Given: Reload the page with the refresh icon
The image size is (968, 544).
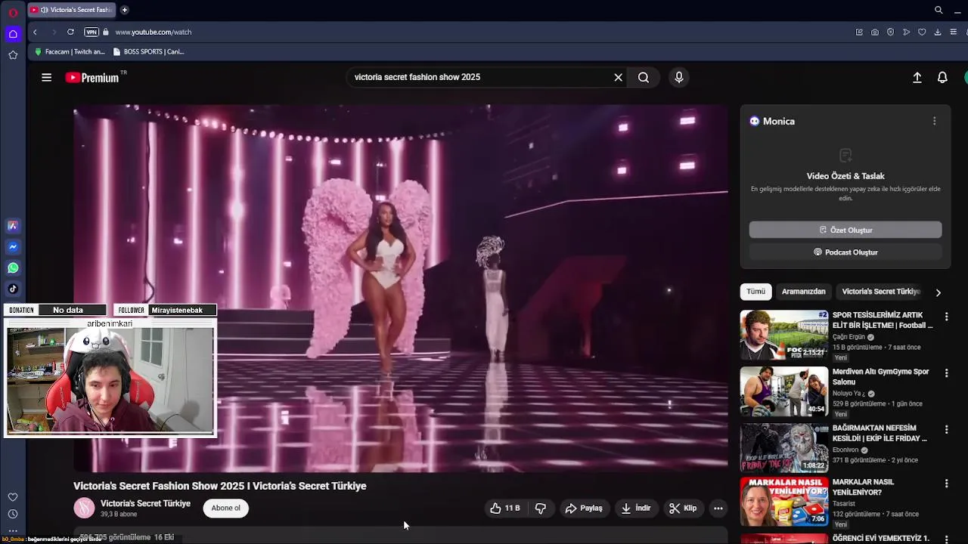Looking at the screenshot, I should click(70, 32).
